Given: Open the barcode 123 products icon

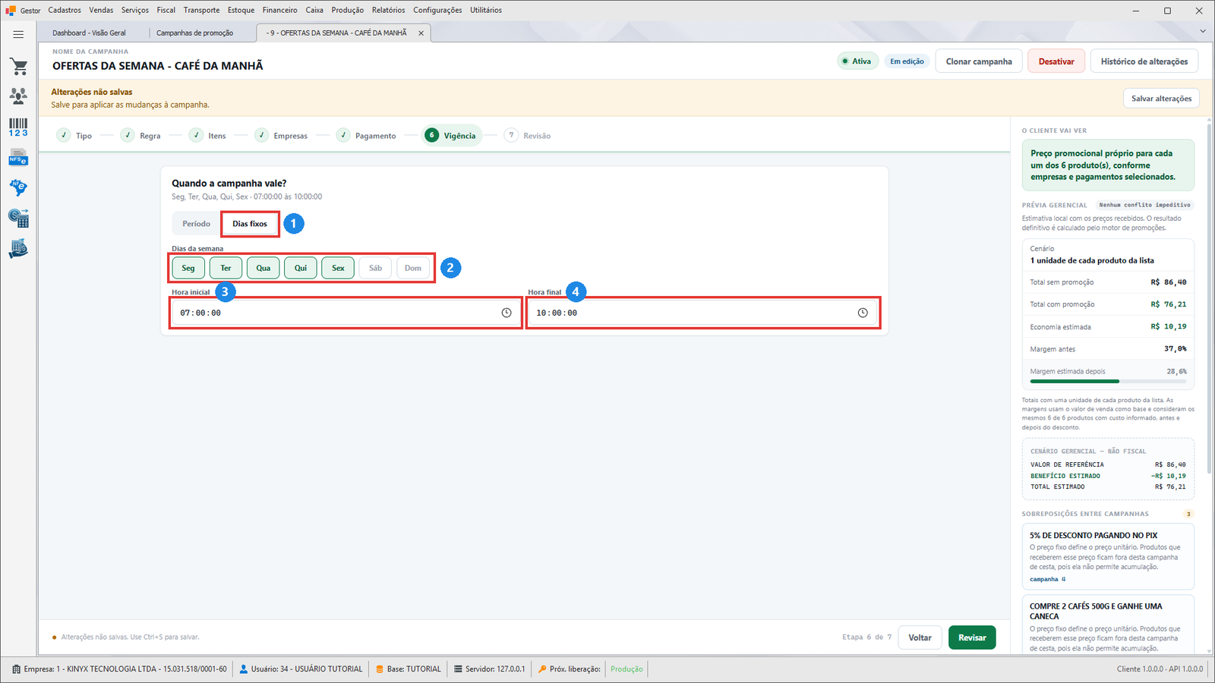Looking at the screenshot, I should (x=18, y=127).
